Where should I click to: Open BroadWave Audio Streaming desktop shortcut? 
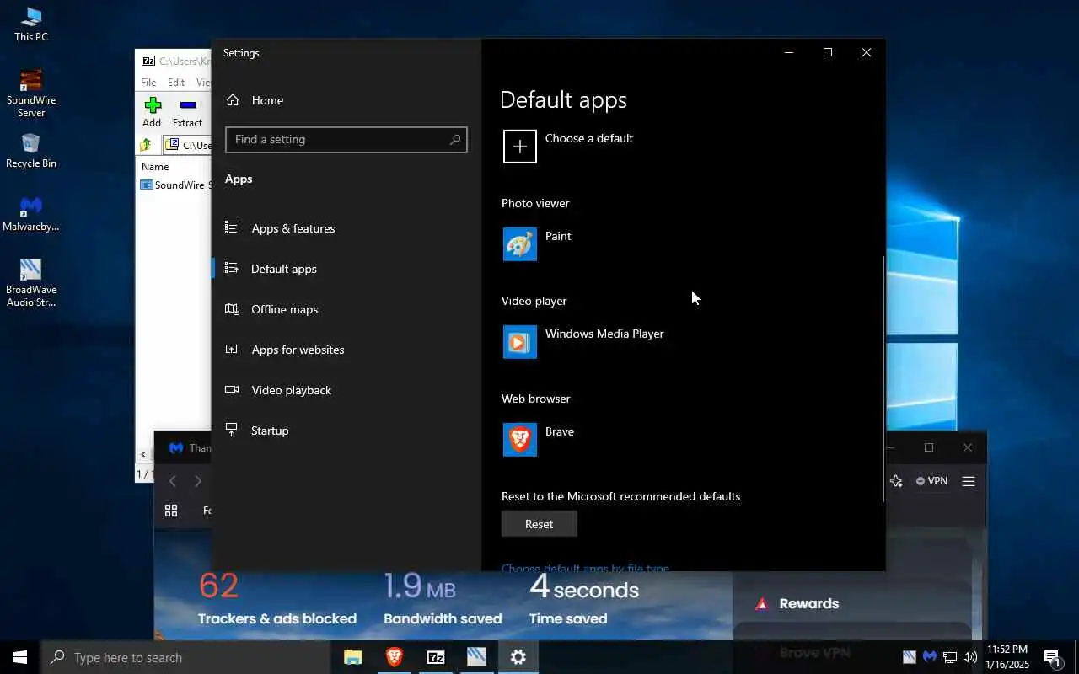click(x=31, y=283)
